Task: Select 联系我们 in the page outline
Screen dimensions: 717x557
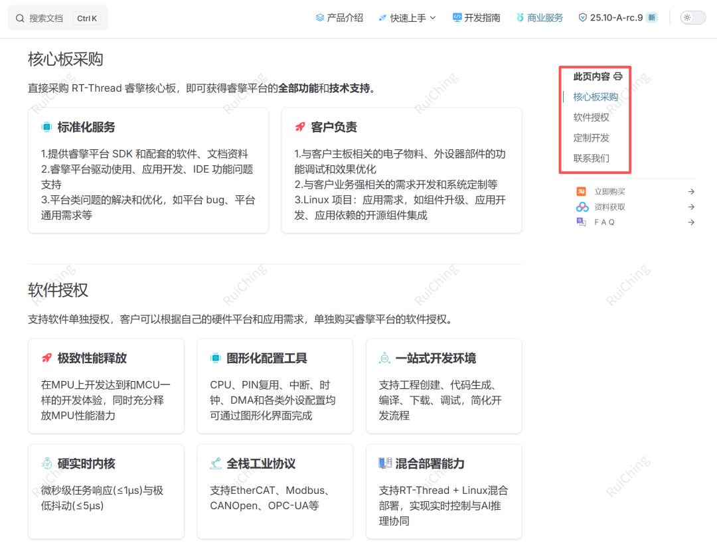Action: pyautogui.click(x=592, y=159)
